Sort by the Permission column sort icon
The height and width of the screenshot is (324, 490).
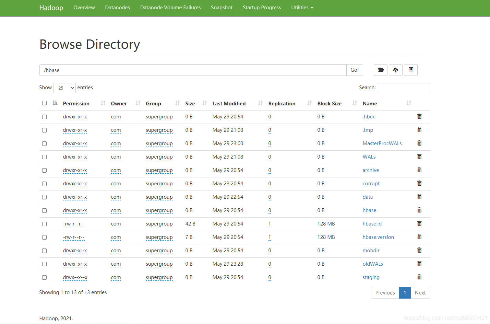click(x=103, y=103)
